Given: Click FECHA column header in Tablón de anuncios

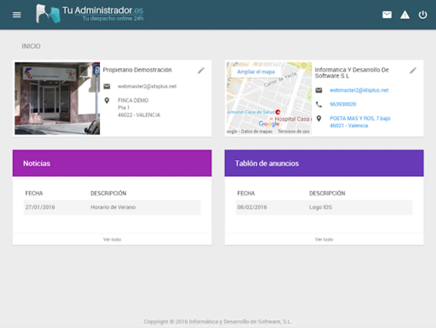Looking at the screenshot, I should coord(246,194).
